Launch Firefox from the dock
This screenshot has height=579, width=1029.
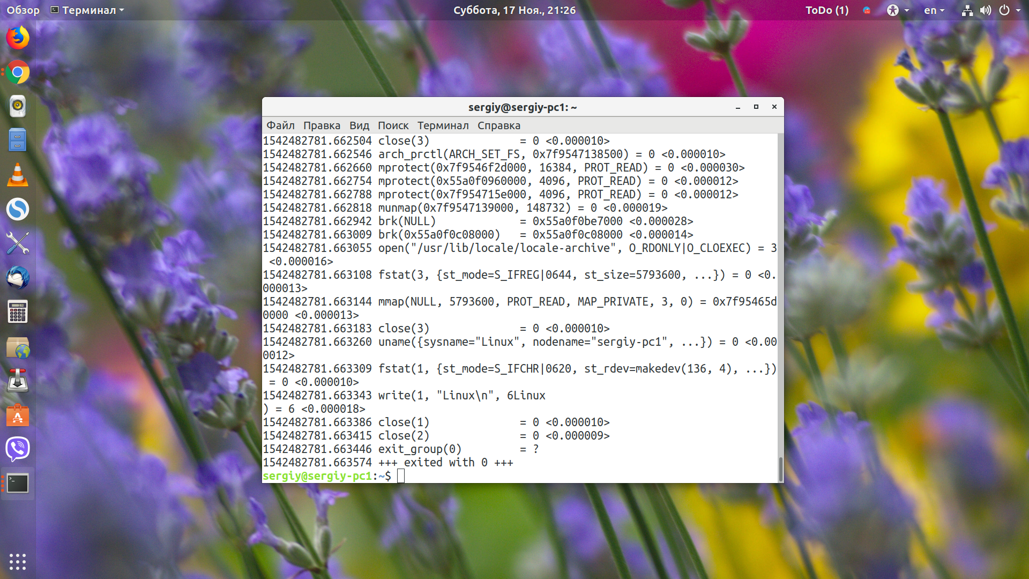pyautogui.click(x=18, y=38)
